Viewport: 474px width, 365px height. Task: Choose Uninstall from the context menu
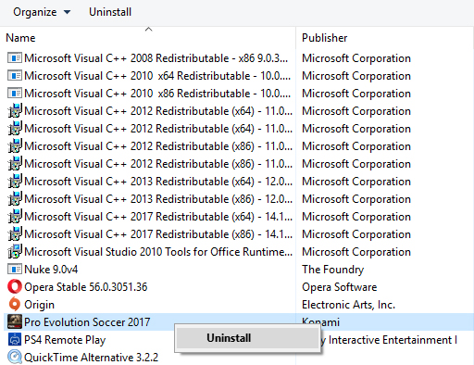(x=247, y=338)
